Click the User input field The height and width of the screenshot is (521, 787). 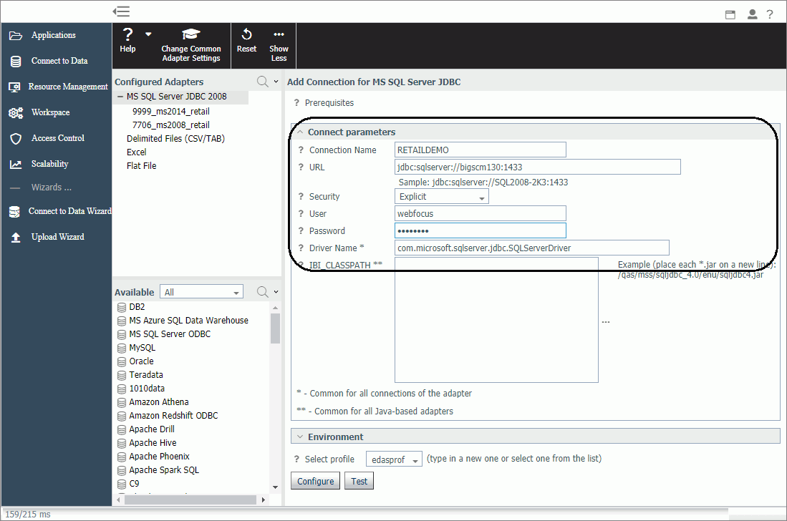click(481, 213)
